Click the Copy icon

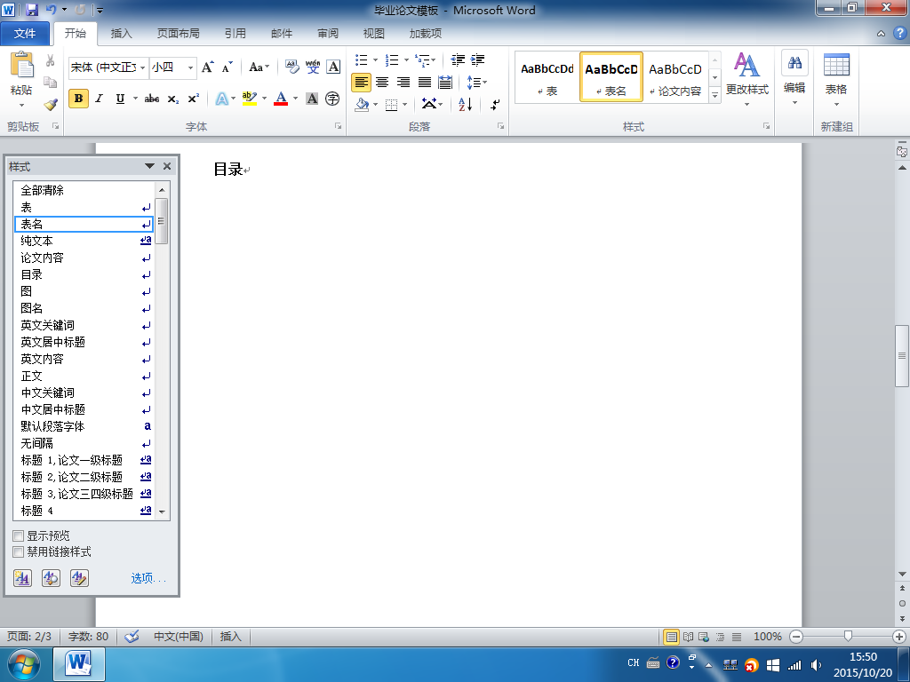(x=51, y=83)
